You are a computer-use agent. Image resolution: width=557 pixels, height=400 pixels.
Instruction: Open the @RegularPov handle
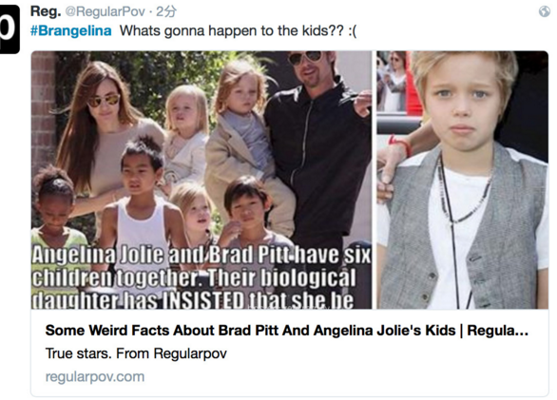pos(106,11)
